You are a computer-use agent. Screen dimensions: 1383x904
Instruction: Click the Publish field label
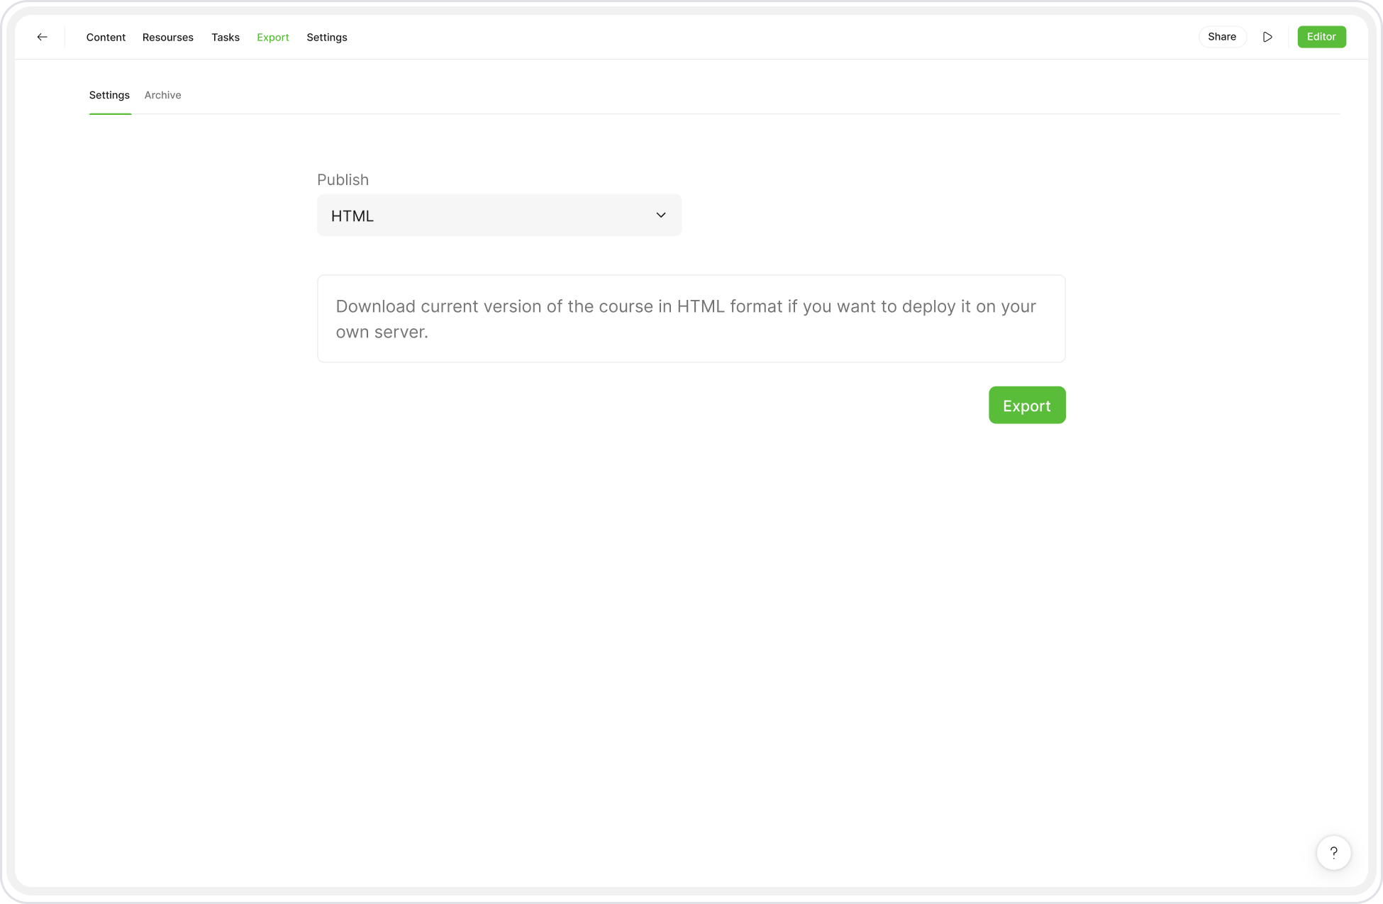point(343,179)
